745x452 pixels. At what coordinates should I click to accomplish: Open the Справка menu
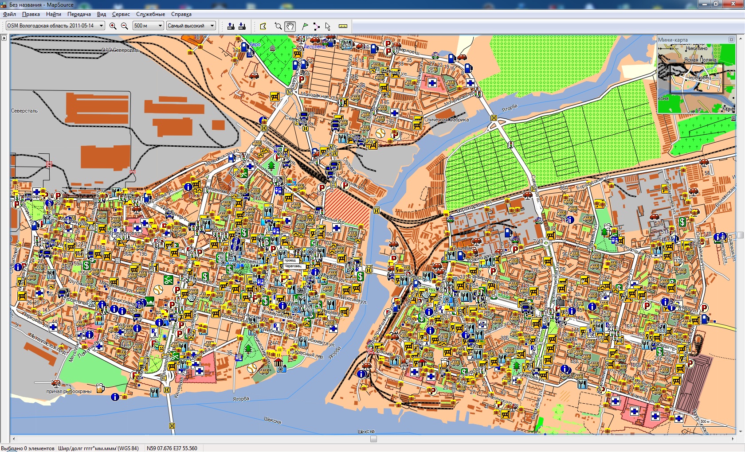tap(181, 14)
